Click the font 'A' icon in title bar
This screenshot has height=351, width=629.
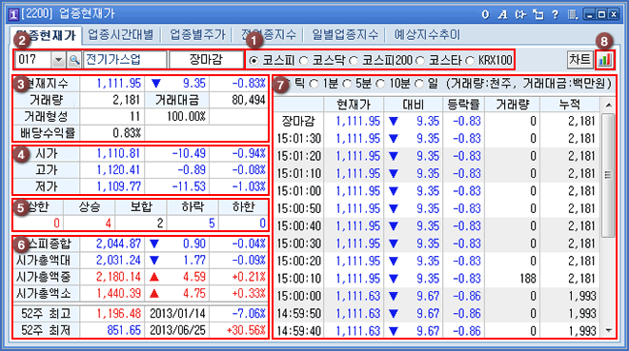click(x=502, y=15)
